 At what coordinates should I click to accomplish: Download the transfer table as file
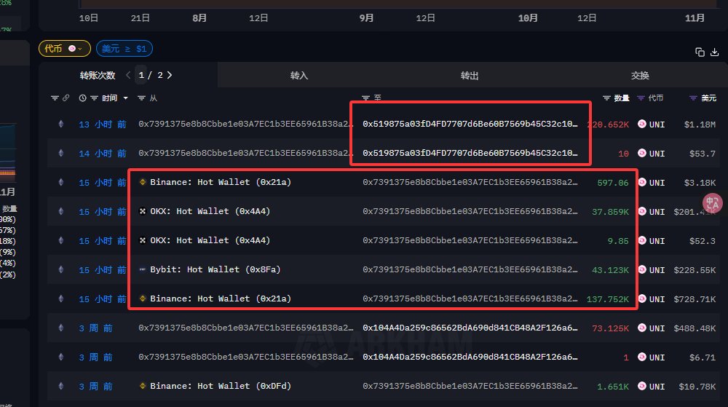(x=715, y=52)
